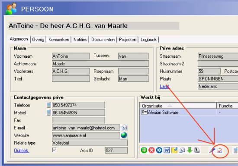Sort by the Organisatie column header
This screenshot has width=238, height=166.
click(178, 106)
